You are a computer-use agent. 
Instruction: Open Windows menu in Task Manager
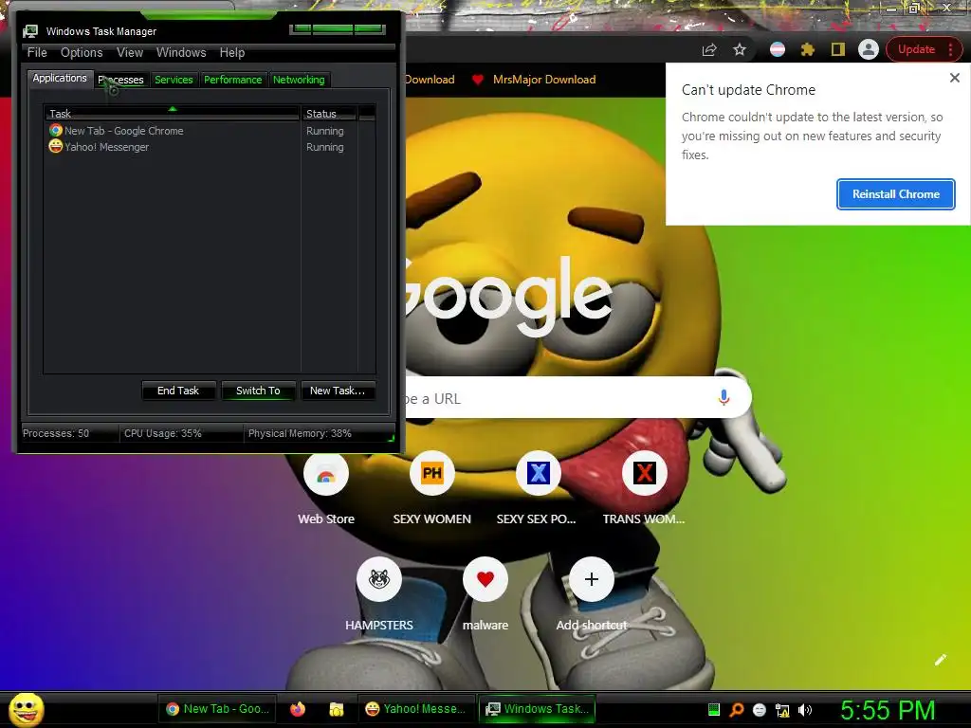point(181,53)
